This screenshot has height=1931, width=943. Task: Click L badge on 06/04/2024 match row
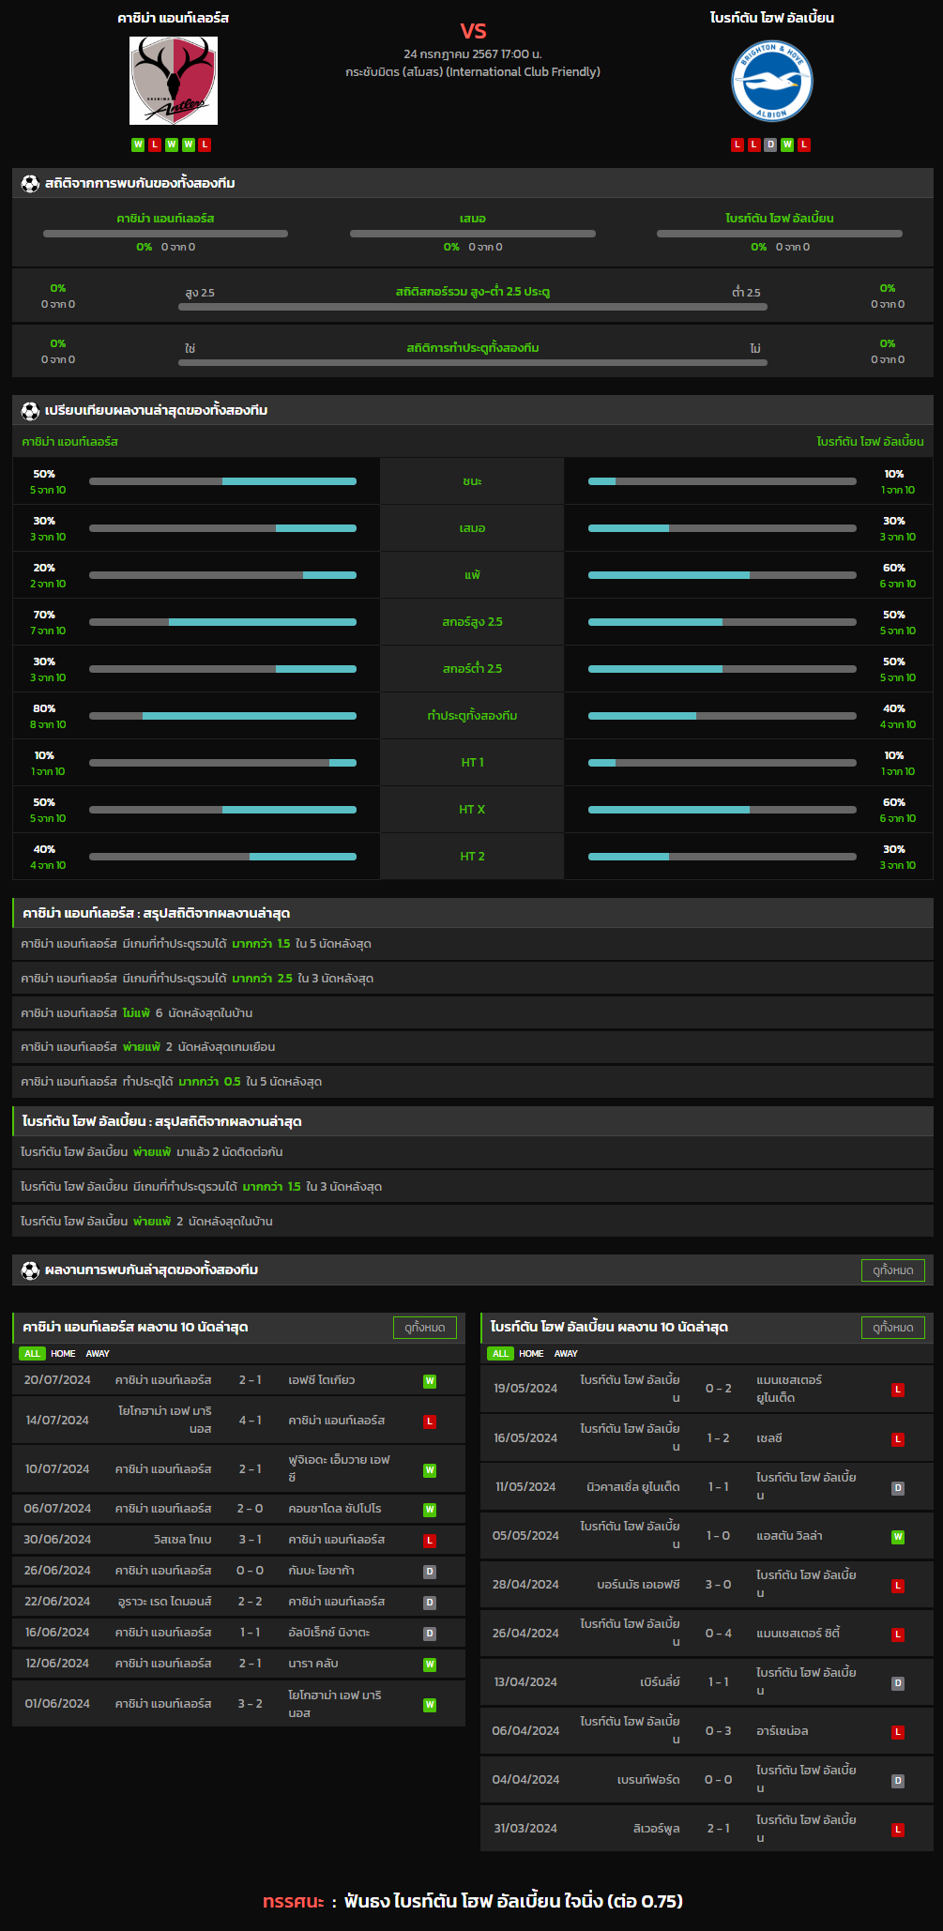[x=898, y=1731]
